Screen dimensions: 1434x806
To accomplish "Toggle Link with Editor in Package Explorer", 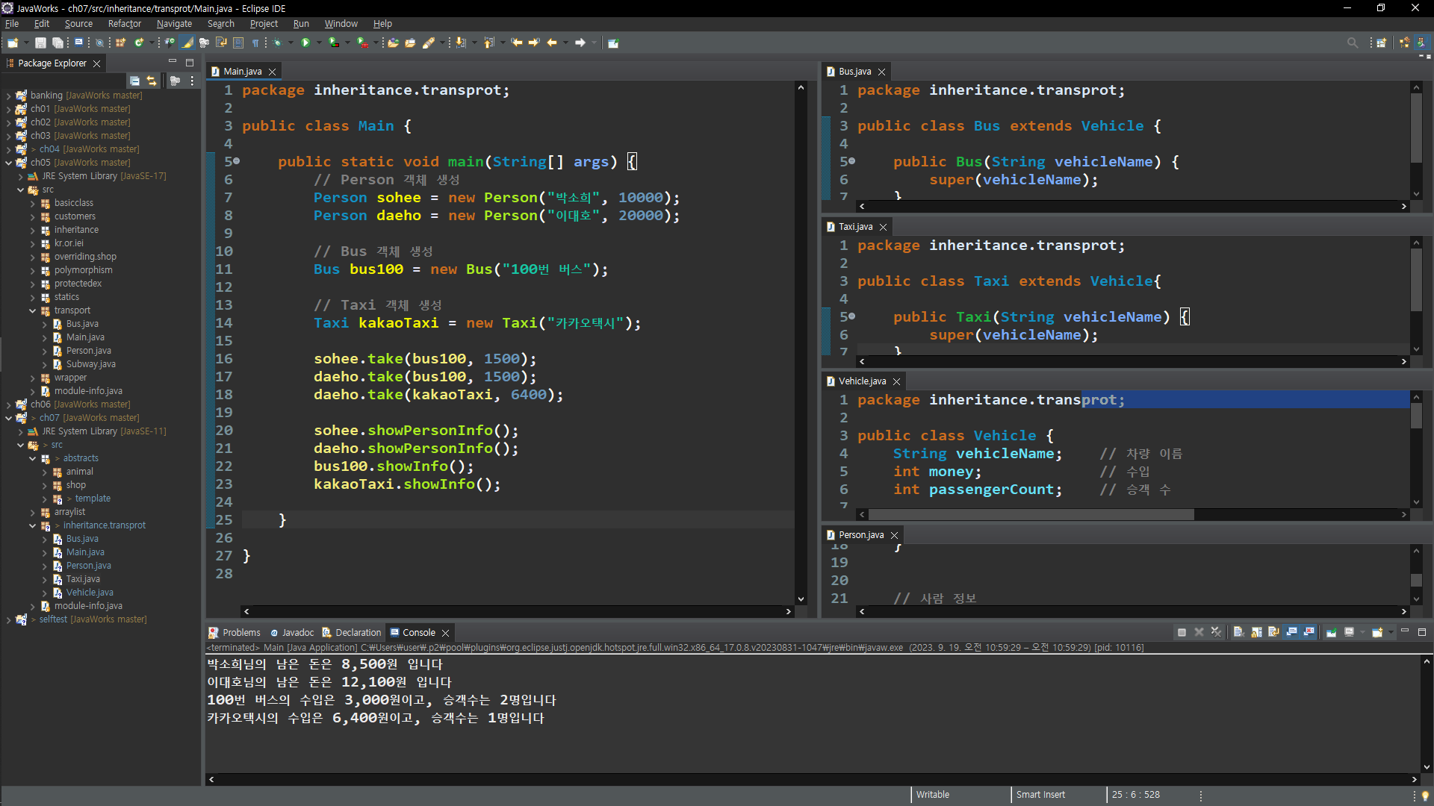I will coord(152,81).
